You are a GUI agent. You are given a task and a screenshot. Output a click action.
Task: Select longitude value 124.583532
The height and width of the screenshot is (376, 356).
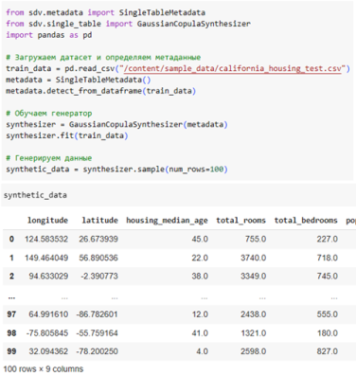pos(46,239)
